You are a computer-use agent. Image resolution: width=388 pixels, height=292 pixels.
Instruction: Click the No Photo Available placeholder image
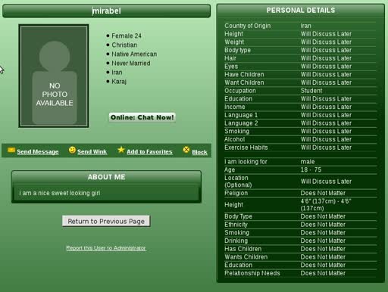click(x=54, y=76)
